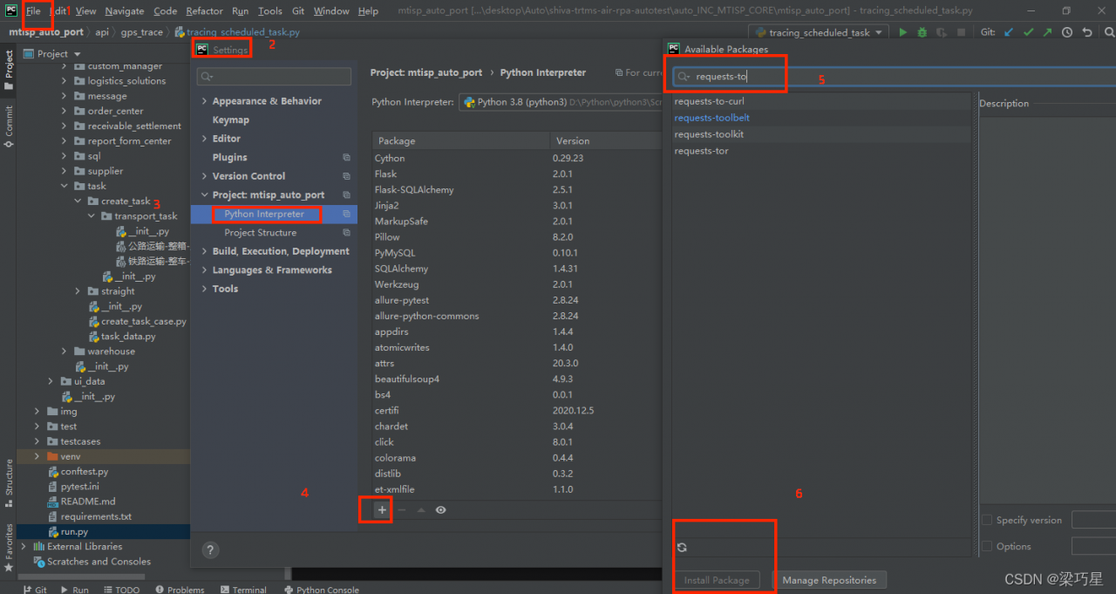Open the Refactor menu
Viewport: 1116px width, 594px height.
click(x=204, y=11)
